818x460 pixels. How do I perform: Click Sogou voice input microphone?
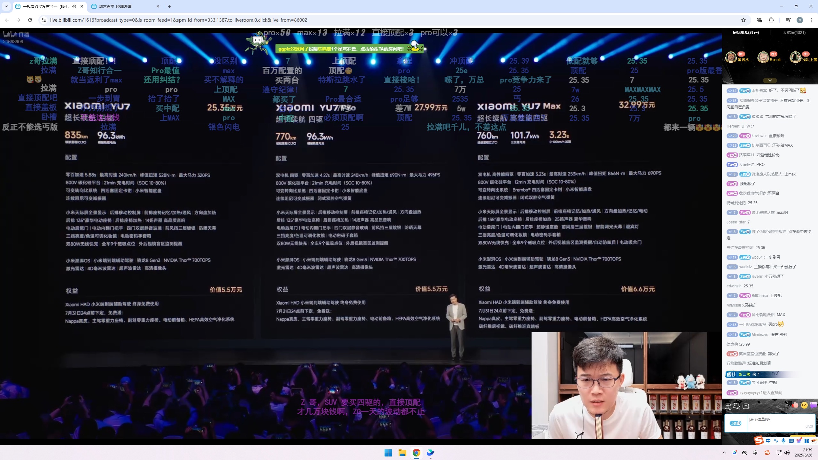783,441
